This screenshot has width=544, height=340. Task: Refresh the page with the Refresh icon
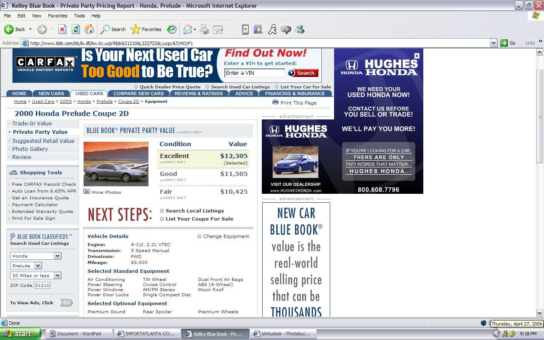[76, 29]
